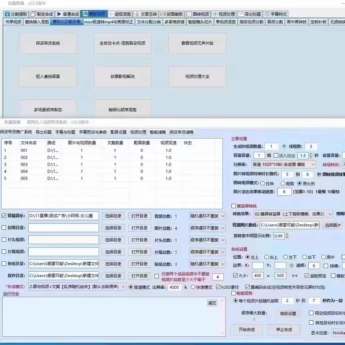Increase the 淡入淡出 seconds stepper
This screenshot has width=345, height=345.
pos(311,154)
